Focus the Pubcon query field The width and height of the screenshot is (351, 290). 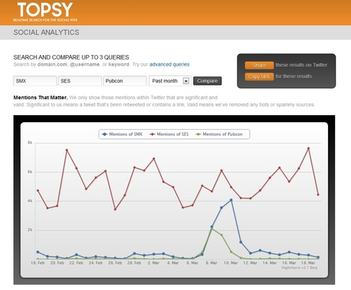pos(124,81)
